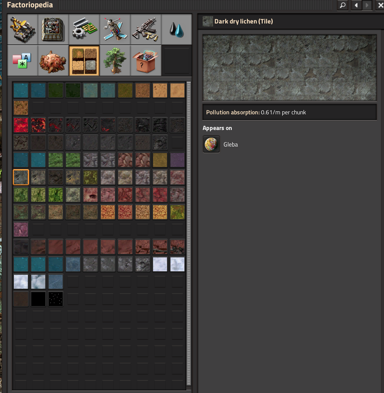Screen dimensions: 384x393
Task: Open the Gleba planet entry text
Action: (230, 145)
